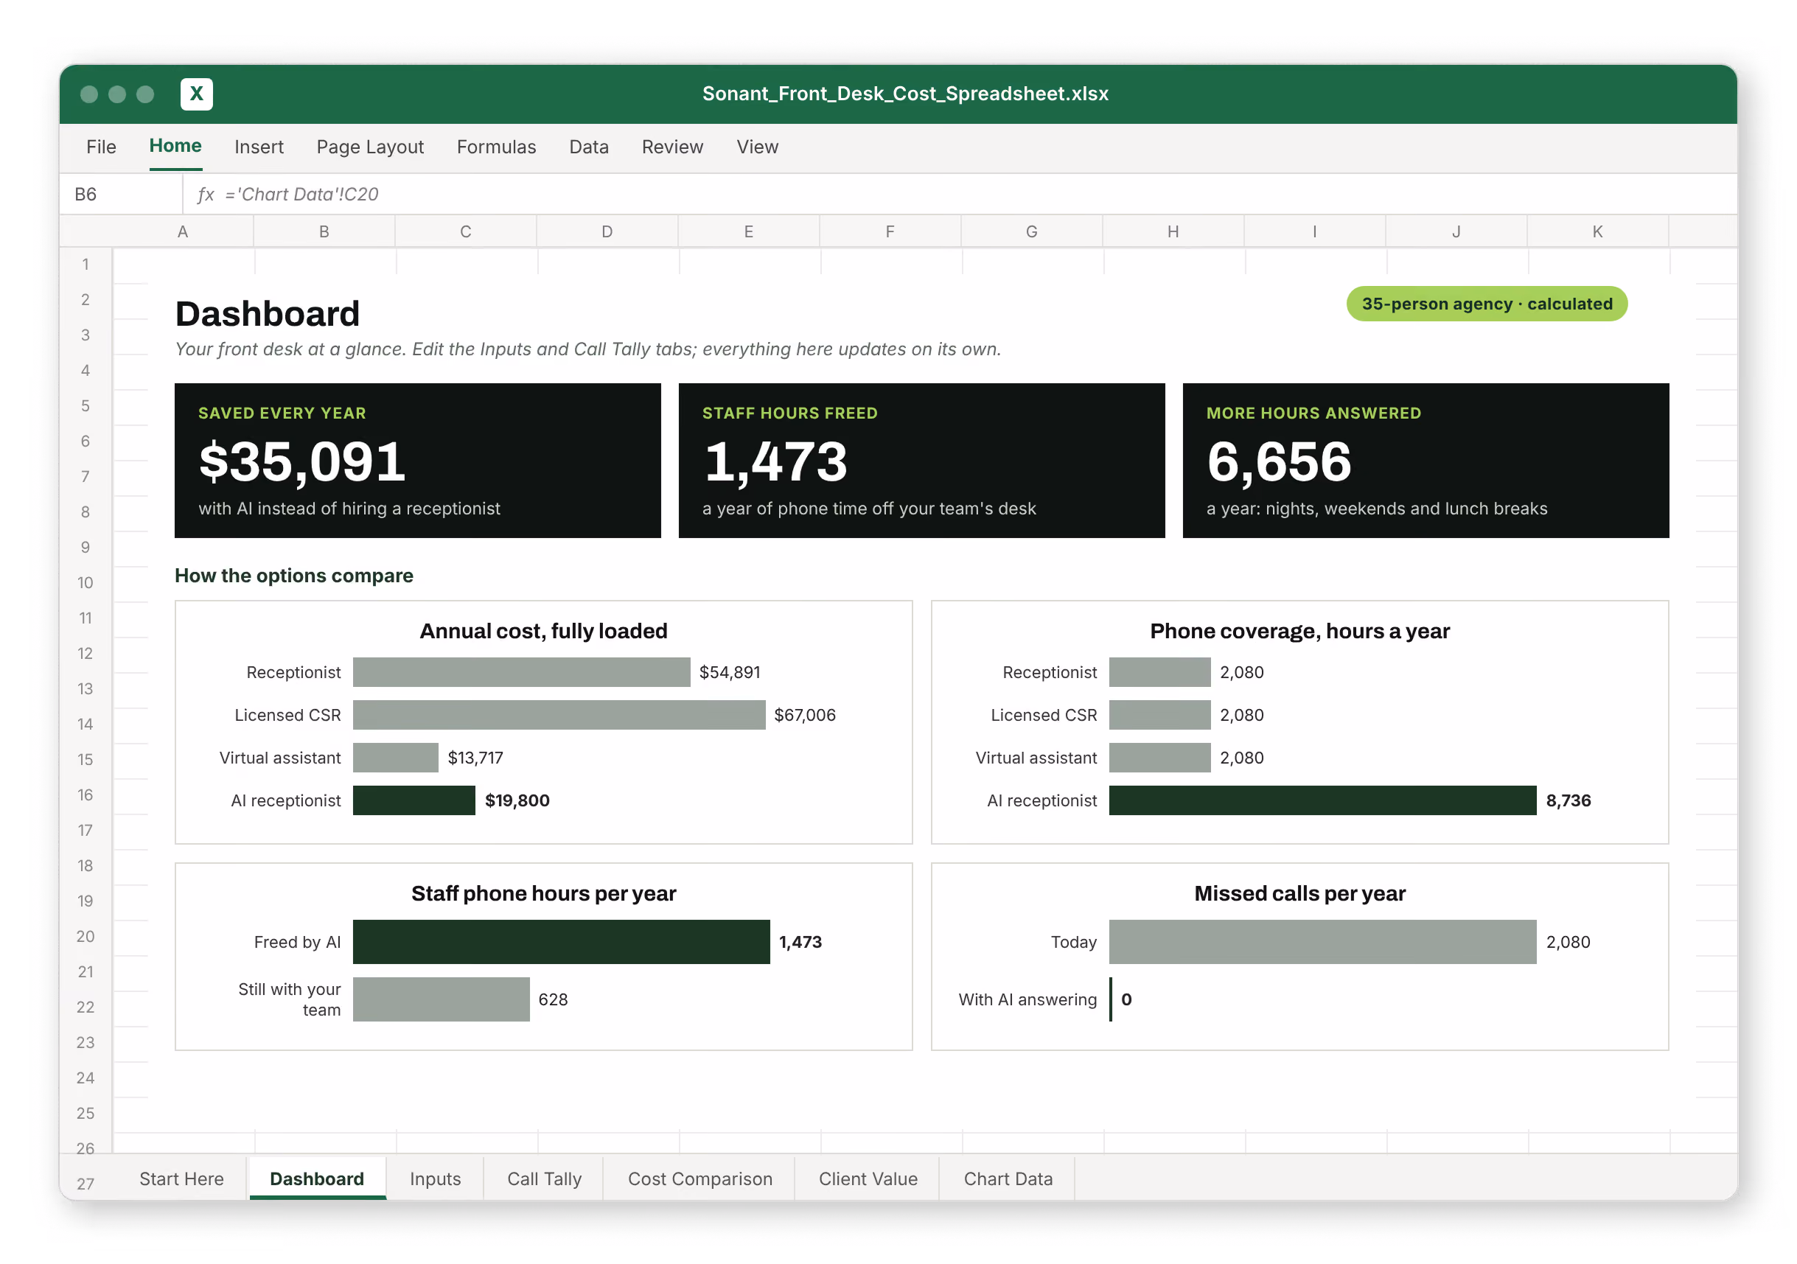Go to the Start Here sheet
This screenshot has width=1797, height=1264.
[x=181, y=1179]
